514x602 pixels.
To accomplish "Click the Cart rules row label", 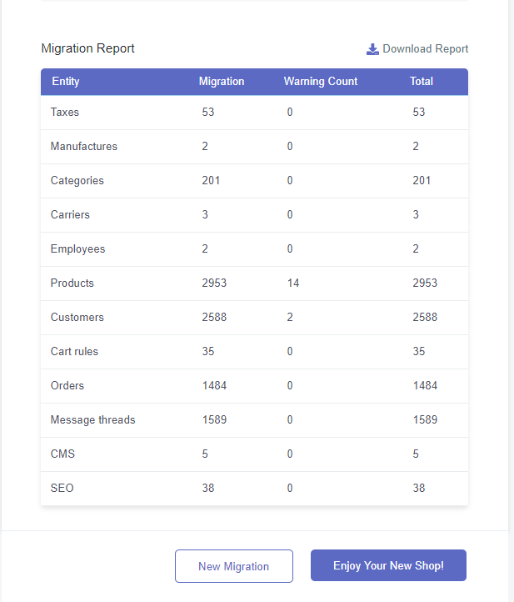I will click(x=74, y=352).
